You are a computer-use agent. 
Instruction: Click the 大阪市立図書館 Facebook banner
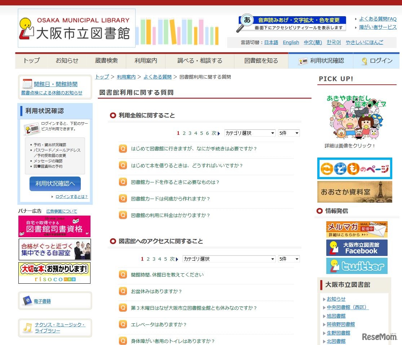[x=357, y=248]
